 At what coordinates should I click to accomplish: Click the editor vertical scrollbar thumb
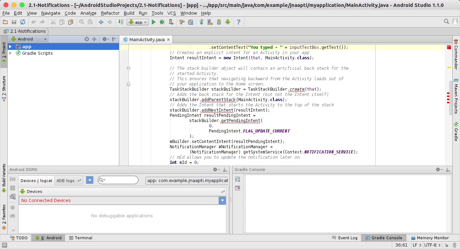click(451, 98)
